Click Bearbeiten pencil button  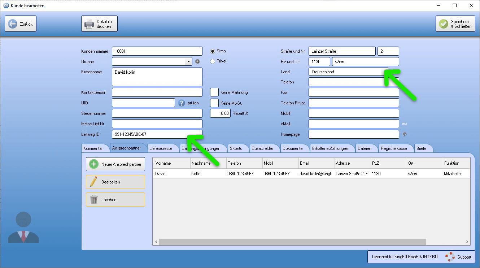tap(115, 182)
